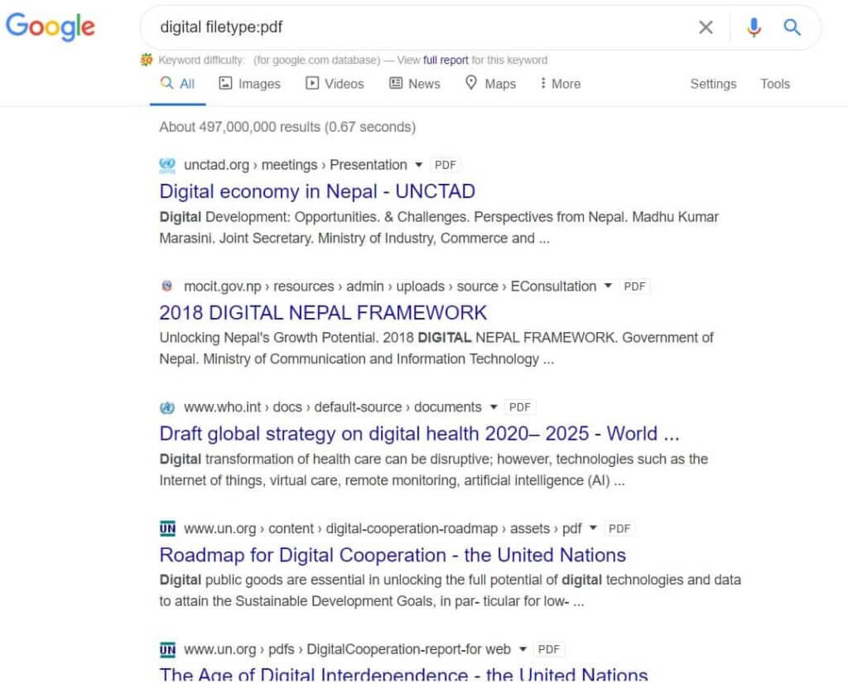Viewport: 848px width, 684px height.
Task: Click the mocit.gov.np › resources breadcrumb
Action: [390, 286]
